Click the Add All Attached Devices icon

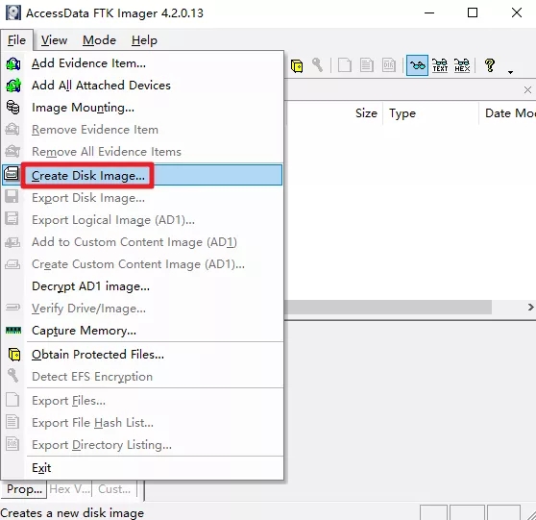click(x=13, y=86)
